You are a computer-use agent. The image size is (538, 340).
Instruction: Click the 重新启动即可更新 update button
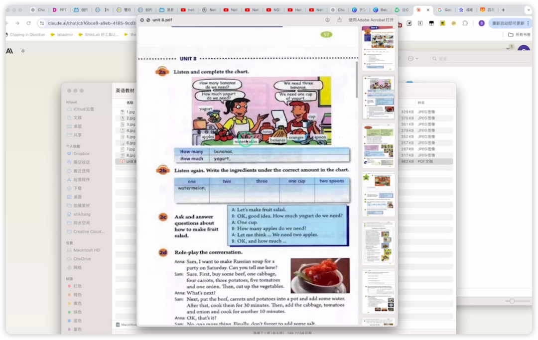coord(508,23)
